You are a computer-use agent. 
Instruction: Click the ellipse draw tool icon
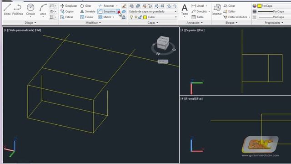[51, 11]
